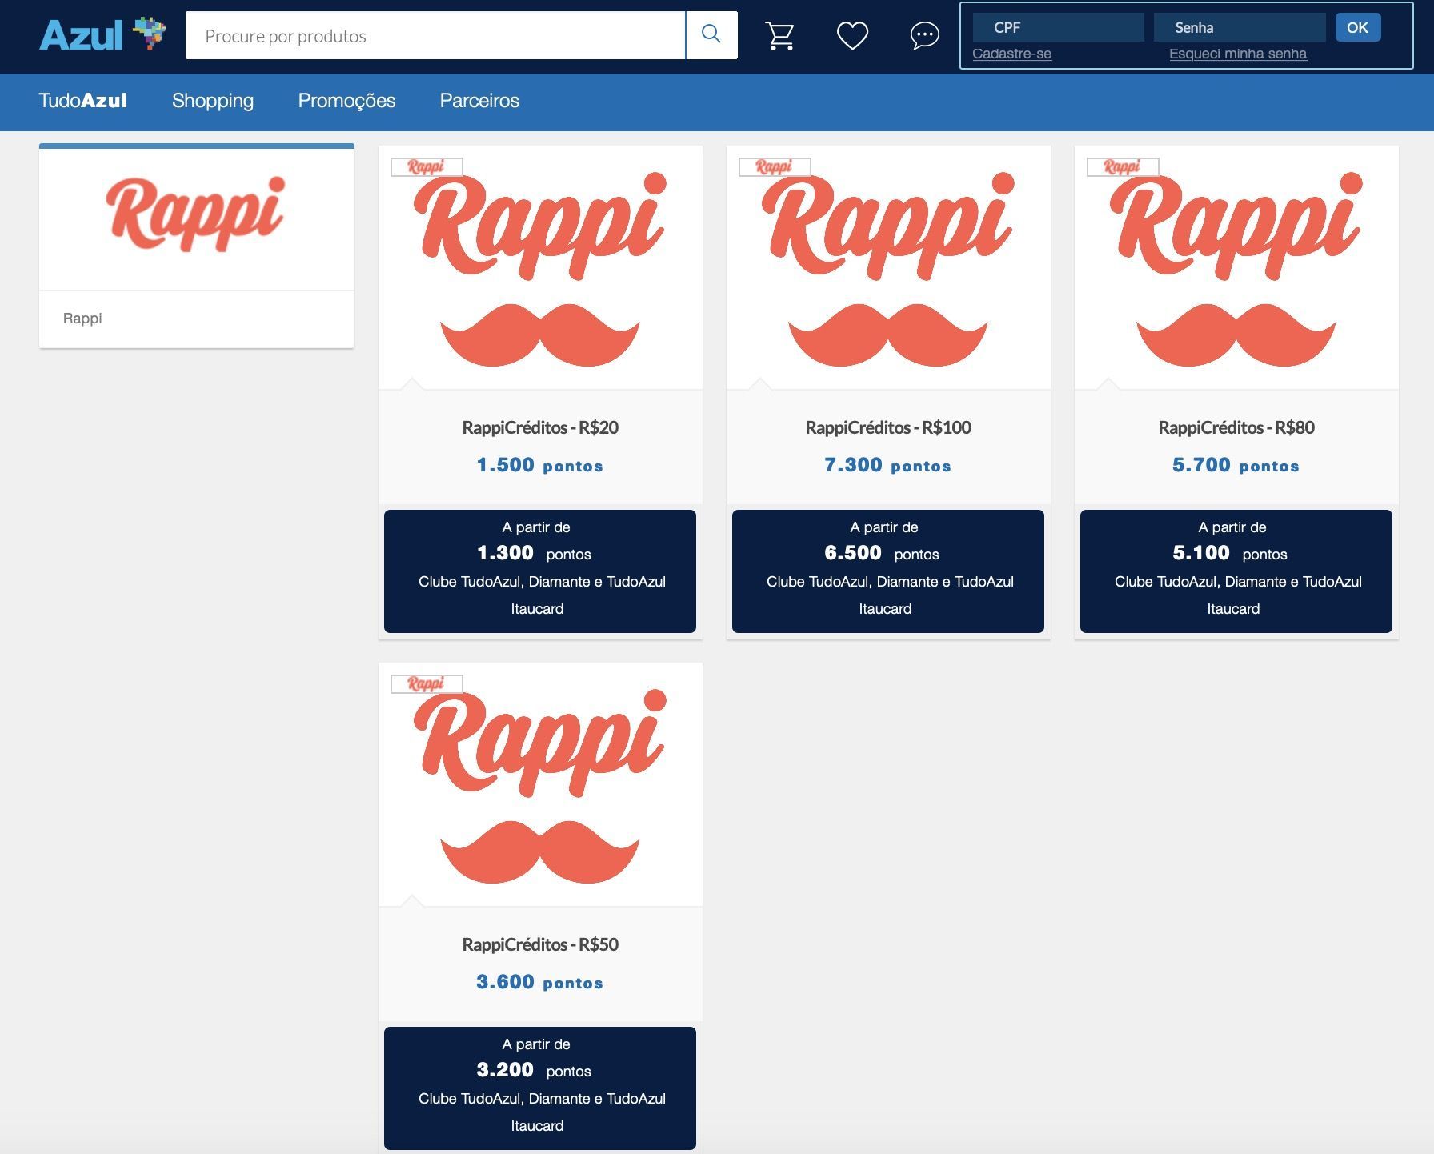Open the RappiCréditos R$80 product image
The image size is (1434, 1154).
pos(1236,268)
